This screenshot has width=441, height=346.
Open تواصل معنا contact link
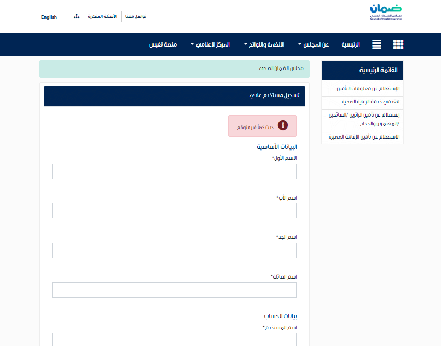pyautogui.click(x=136, y=16)
